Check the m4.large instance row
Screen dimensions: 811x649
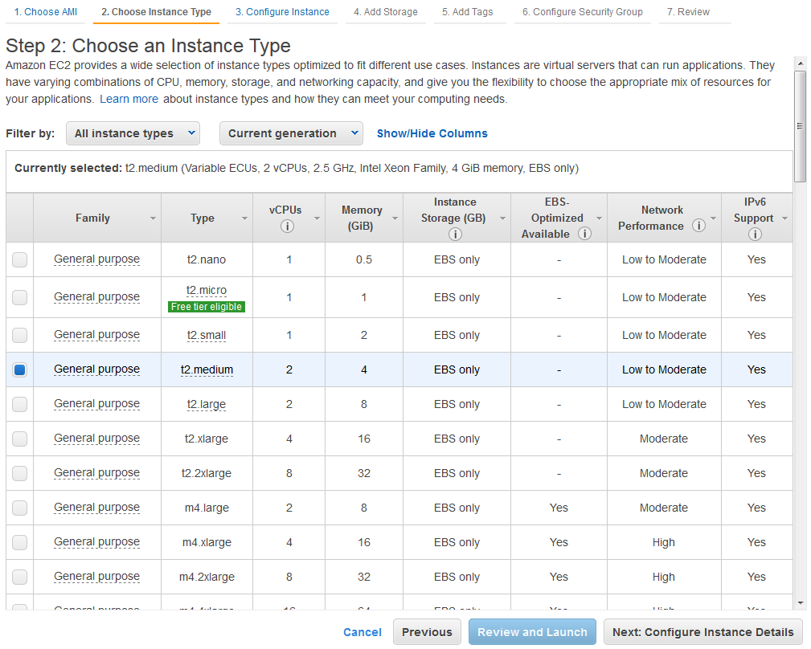click(x=20, y=508)
